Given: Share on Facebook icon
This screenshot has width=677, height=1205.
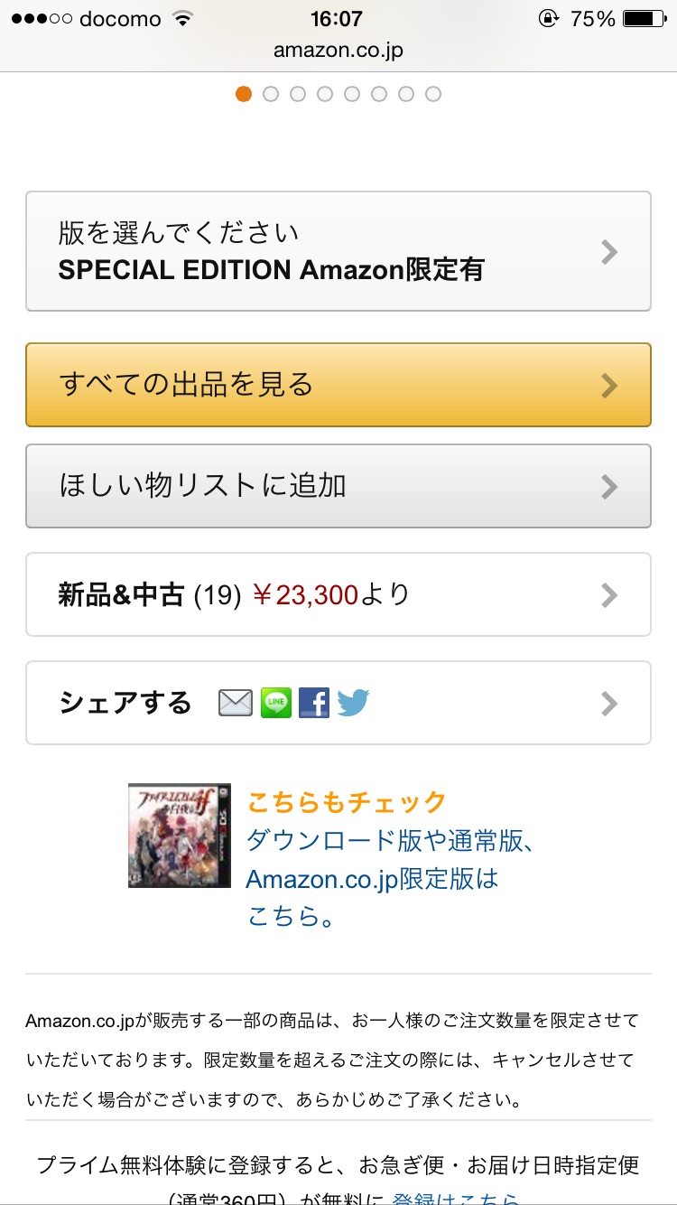Looking at the screenshot, I should pos(314,703).
